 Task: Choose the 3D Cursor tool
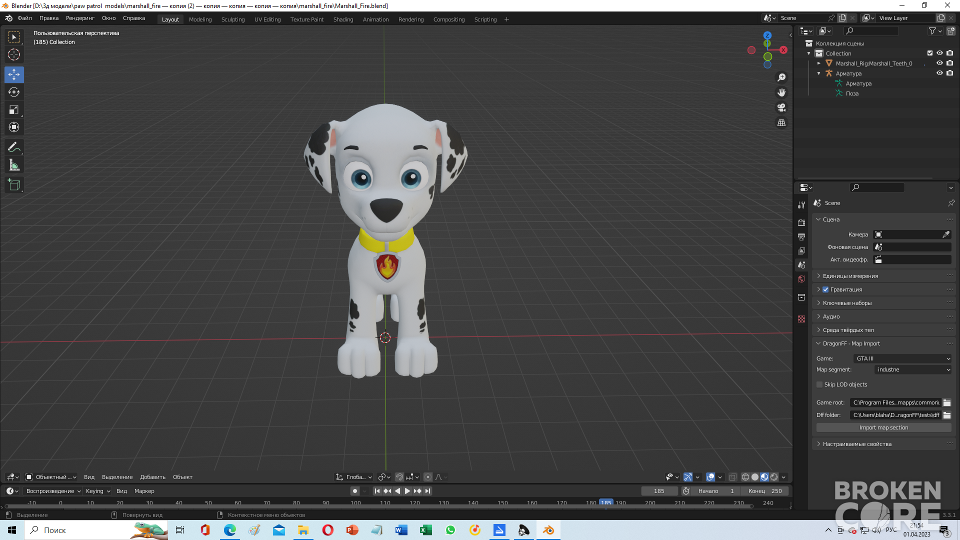14,54
